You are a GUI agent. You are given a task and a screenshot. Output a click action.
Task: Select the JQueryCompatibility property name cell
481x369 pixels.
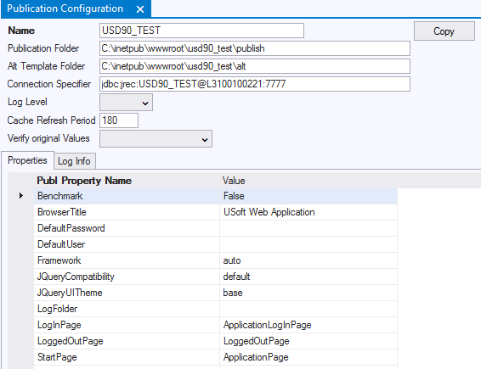pos(127,277)
